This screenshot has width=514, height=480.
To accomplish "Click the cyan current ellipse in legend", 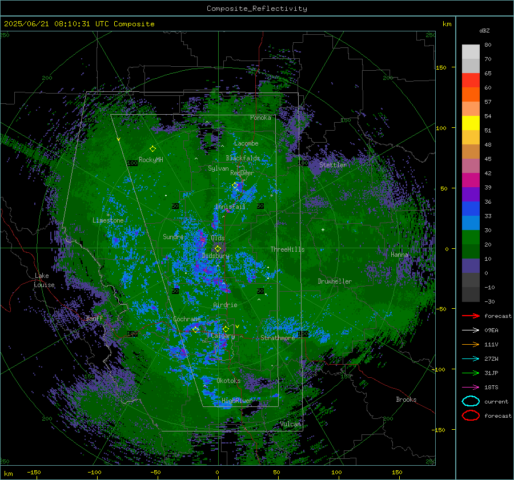I will tap(471, 401).
